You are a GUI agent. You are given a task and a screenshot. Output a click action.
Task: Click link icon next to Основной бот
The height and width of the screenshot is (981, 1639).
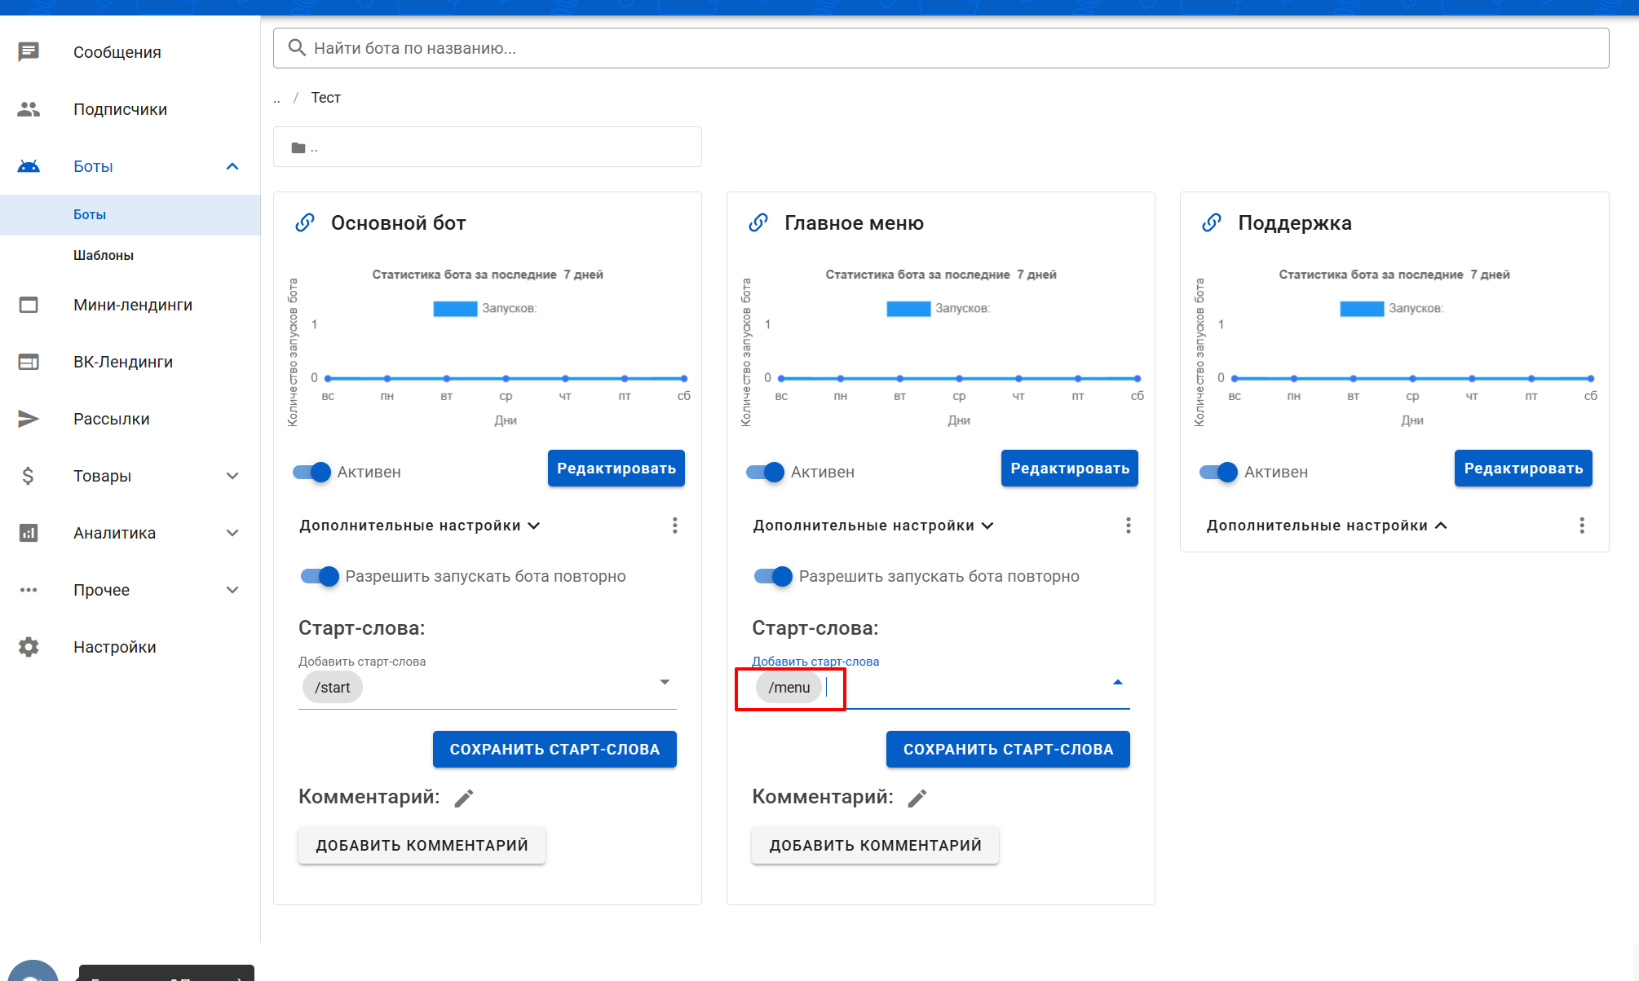pyautogui.click(x=305, y=222)
